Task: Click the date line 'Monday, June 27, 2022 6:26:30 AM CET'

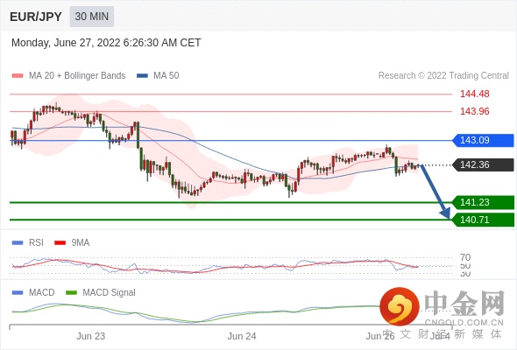Action: click(106, 43)
